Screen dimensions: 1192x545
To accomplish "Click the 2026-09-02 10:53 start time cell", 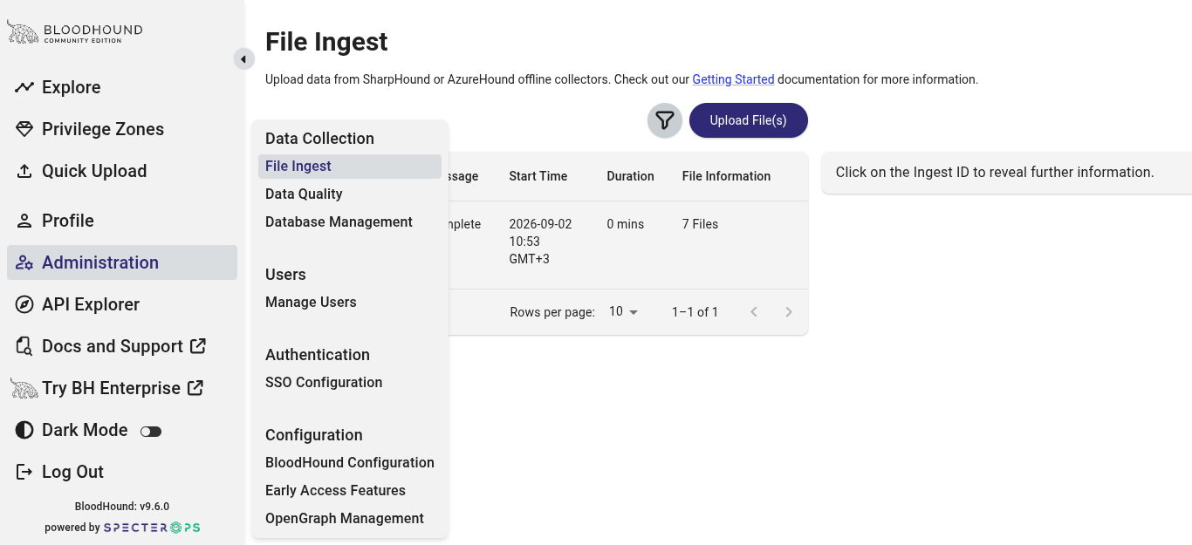I will (x=540, y=242).
